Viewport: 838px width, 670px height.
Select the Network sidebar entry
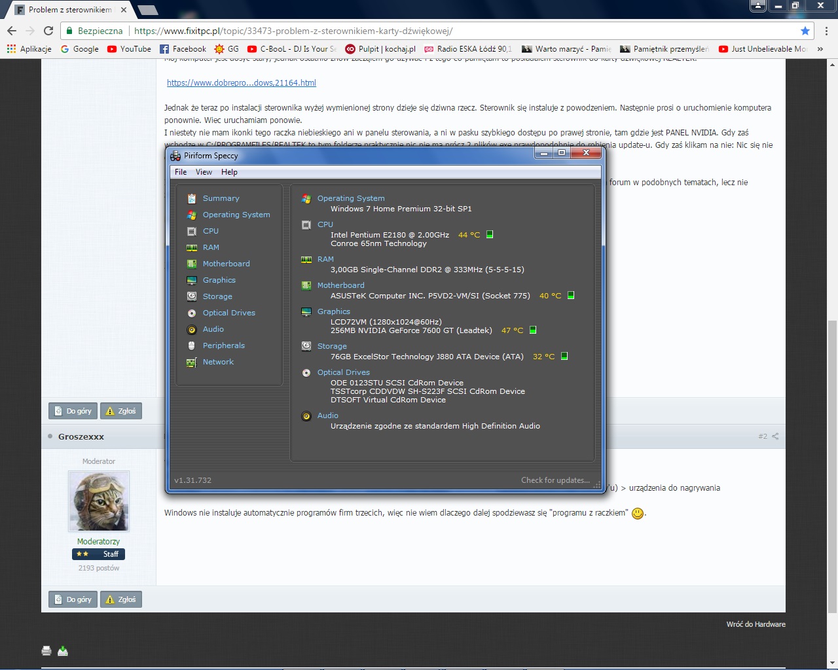coord(218,362)
